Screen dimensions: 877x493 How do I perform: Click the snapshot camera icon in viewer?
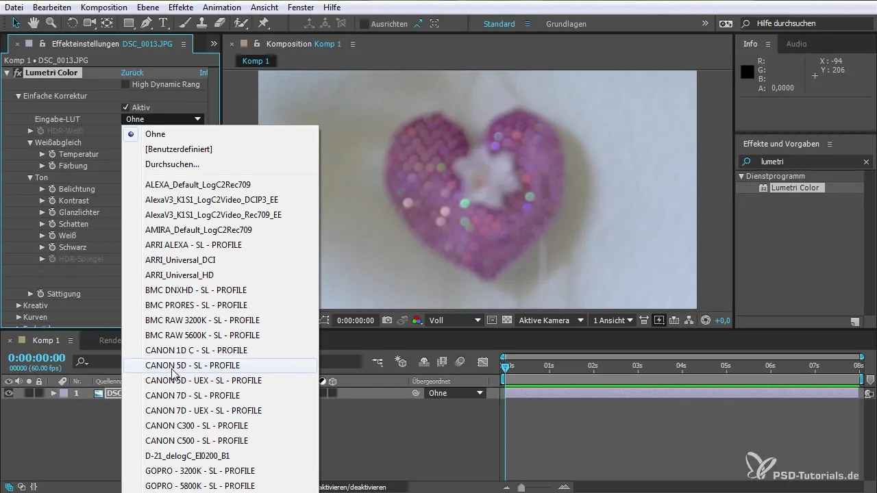coord(387,320)
